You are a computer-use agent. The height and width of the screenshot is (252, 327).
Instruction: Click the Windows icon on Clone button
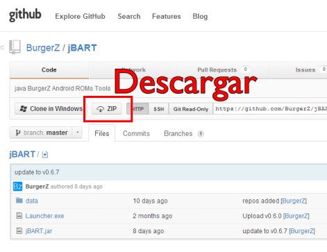tap(23, 108)
